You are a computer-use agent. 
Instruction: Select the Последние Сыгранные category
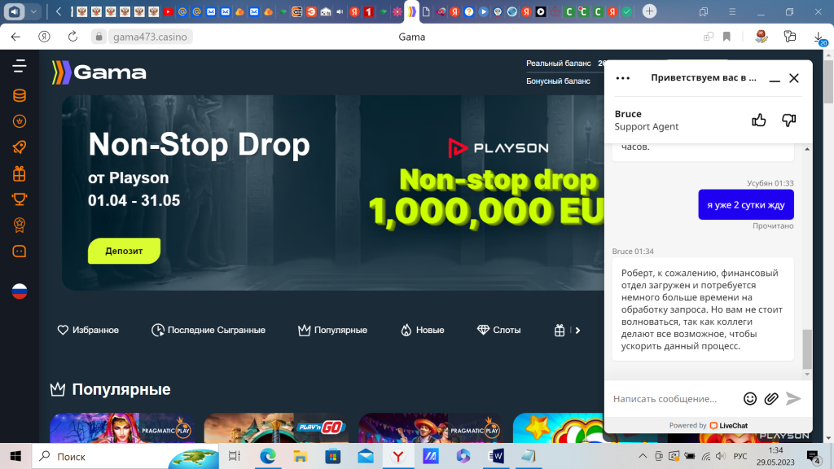pos(208,331)
